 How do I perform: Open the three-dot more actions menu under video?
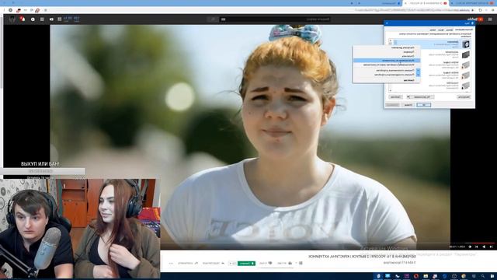[x=172, y=263]
